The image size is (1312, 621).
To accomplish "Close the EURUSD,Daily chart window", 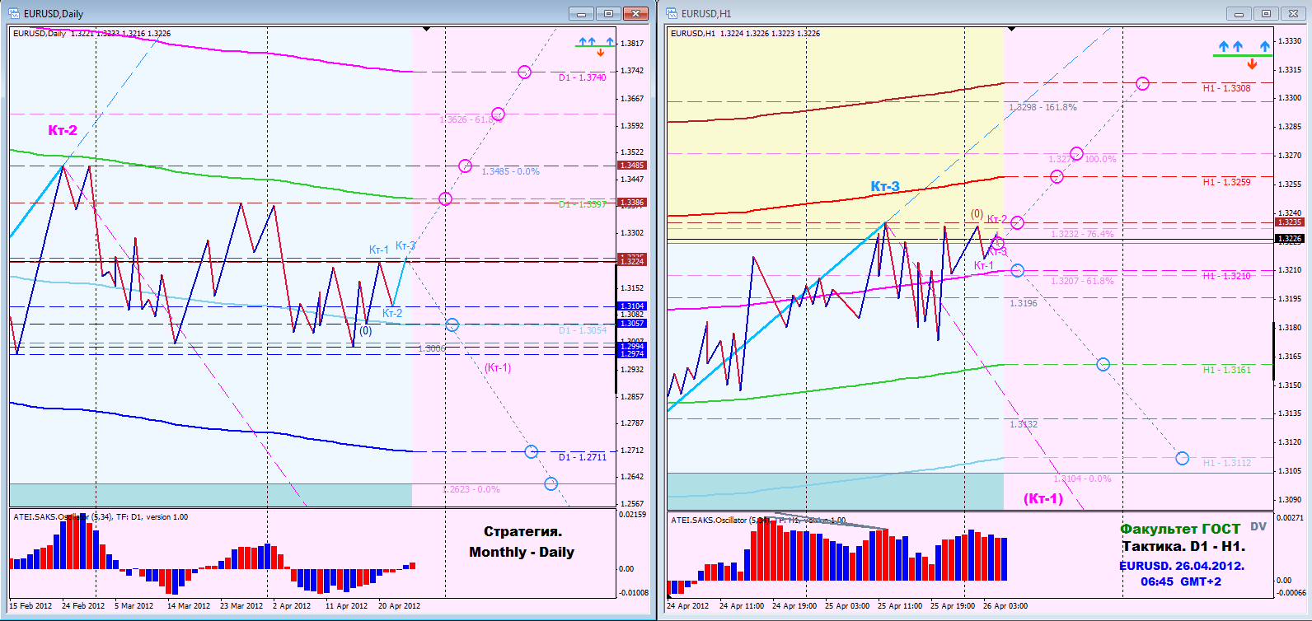I will point(636,14).
